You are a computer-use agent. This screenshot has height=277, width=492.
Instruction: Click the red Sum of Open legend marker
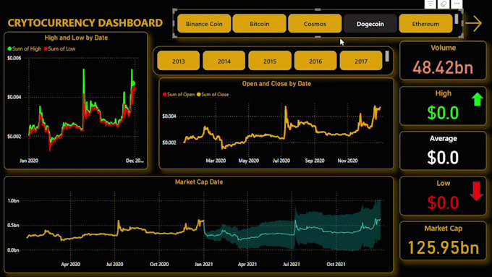[x=164, y=95]
